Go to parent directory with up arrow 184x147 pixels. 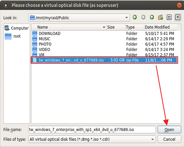pyautogui.click(x=152, y=17)
